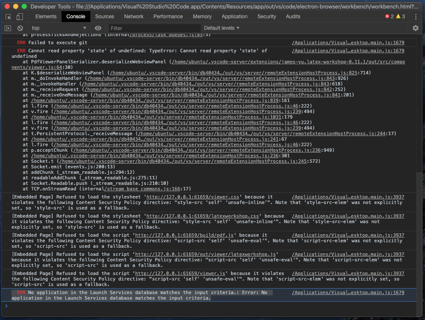The width and height of the screenshot is (425, 320).
Task: Select the Console tab
Action: click(76, 17)
